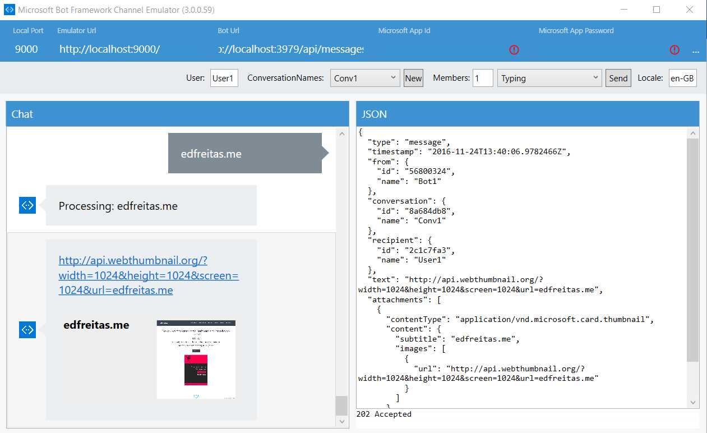Click the Bot Framework emulator title bar icon

click(x=9, y=10)
